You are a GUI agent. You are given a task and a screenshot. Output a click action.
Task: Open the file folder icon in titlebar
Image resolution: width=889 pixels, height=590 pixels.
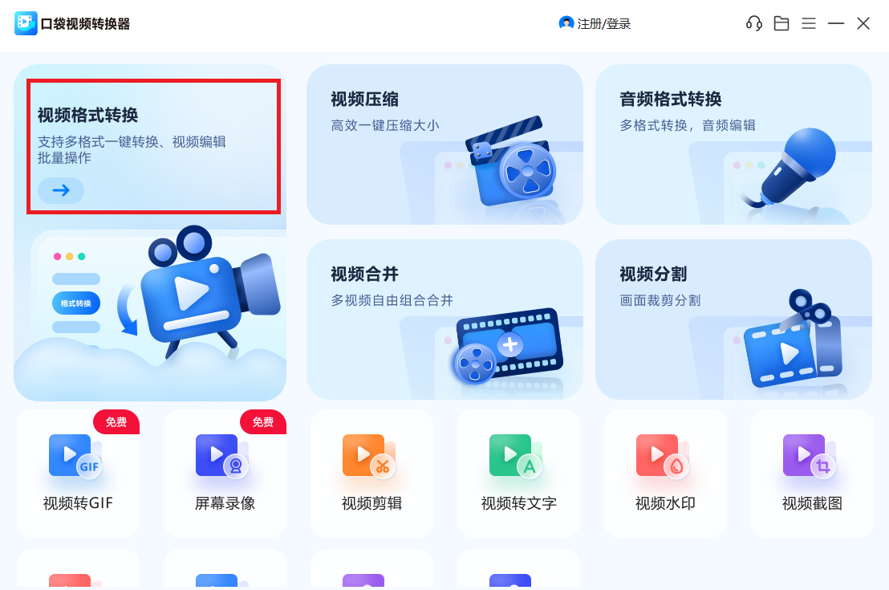(781, 23)
